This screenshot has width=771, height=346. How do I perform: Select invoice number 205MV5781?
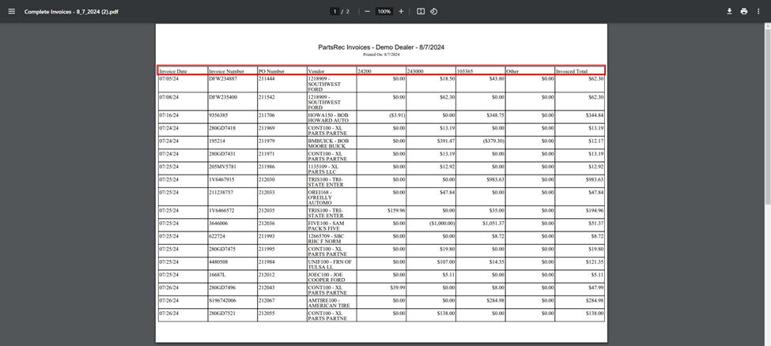223,167
